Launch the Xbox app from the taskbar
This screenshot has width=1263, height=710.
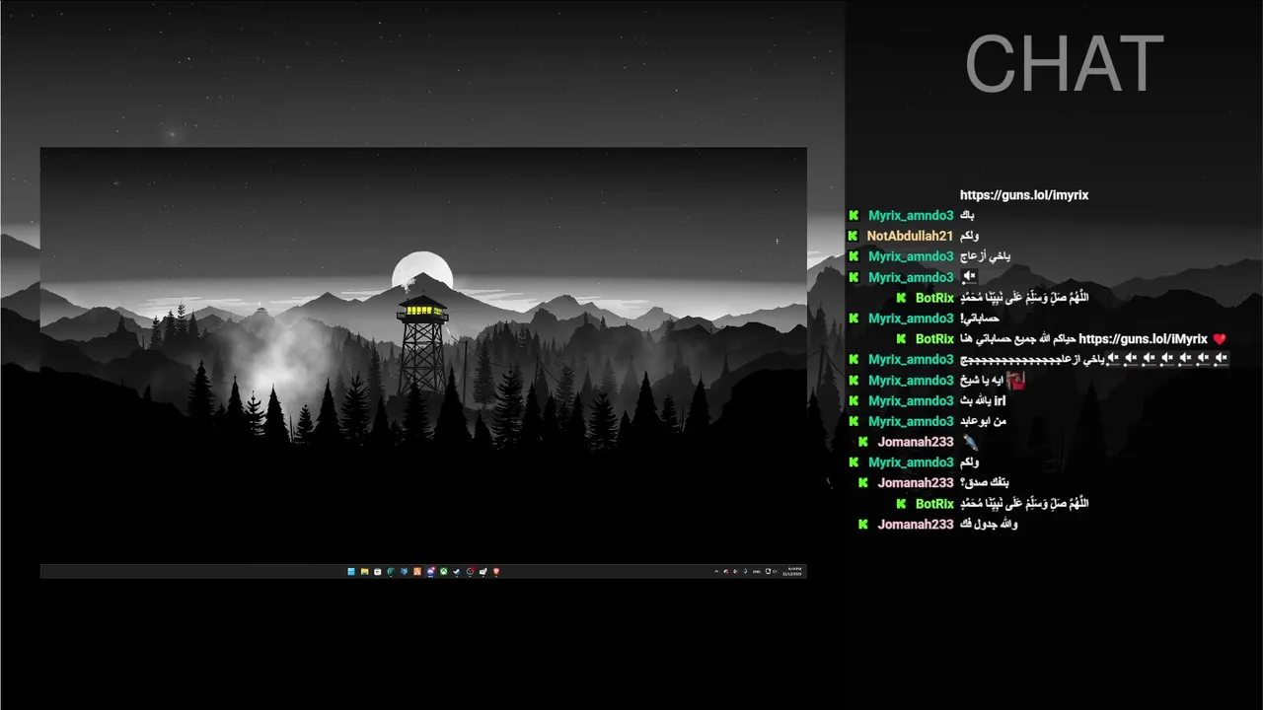(x=443, y=571)
